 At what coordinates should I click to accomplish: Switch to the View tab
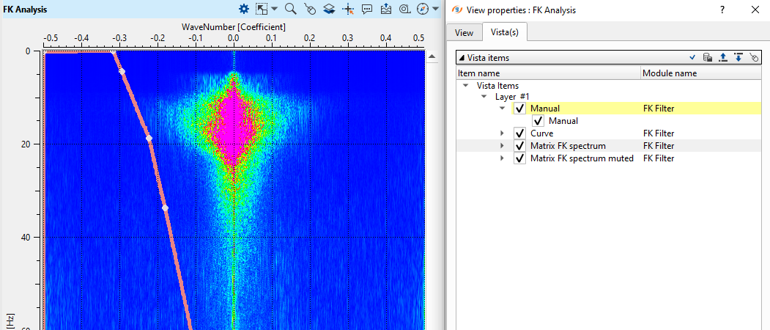[x=464, y=32]
